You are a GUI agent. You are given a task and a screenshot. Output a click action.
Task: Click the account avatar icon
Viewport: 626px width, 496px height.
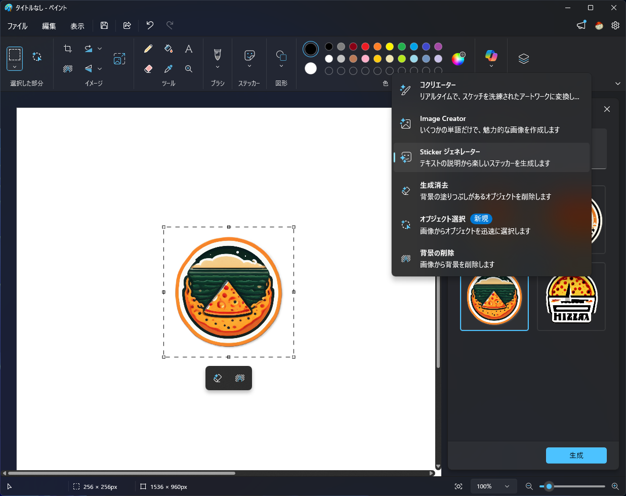(x=599, y=25)
